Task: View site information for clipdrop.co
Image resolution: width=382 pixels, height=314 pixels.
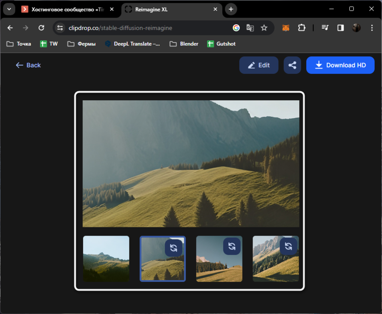Action: 60,28
